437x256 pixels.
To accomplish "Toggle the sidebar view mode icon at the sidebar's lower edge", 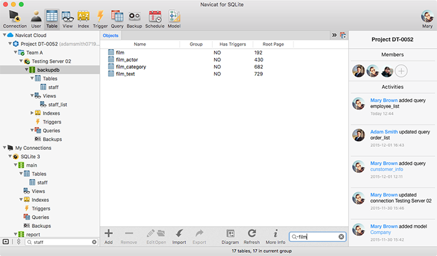I will click(6, 242).
